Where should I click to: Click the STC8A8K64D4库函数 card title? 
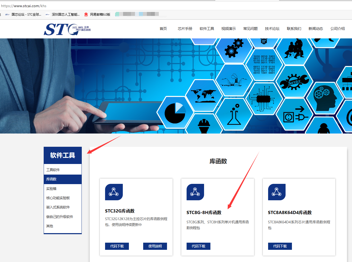tap(290, 212)
